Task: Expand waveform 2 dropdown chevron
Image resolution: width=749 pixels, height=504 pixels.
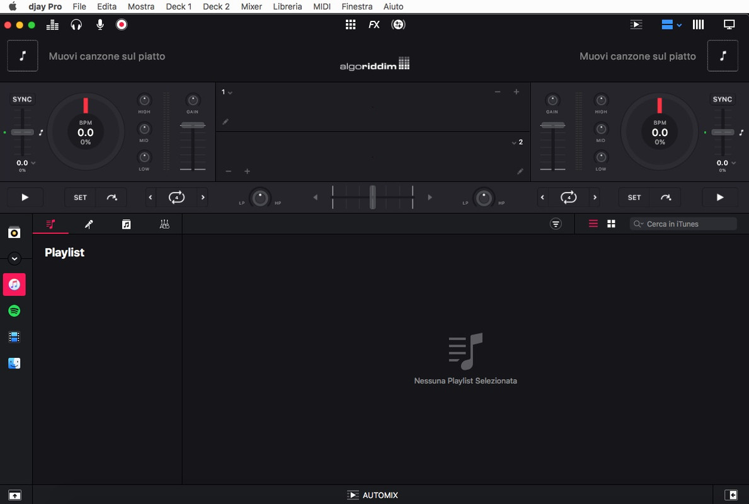Action: pyautogui.click(x=514, y=142)
